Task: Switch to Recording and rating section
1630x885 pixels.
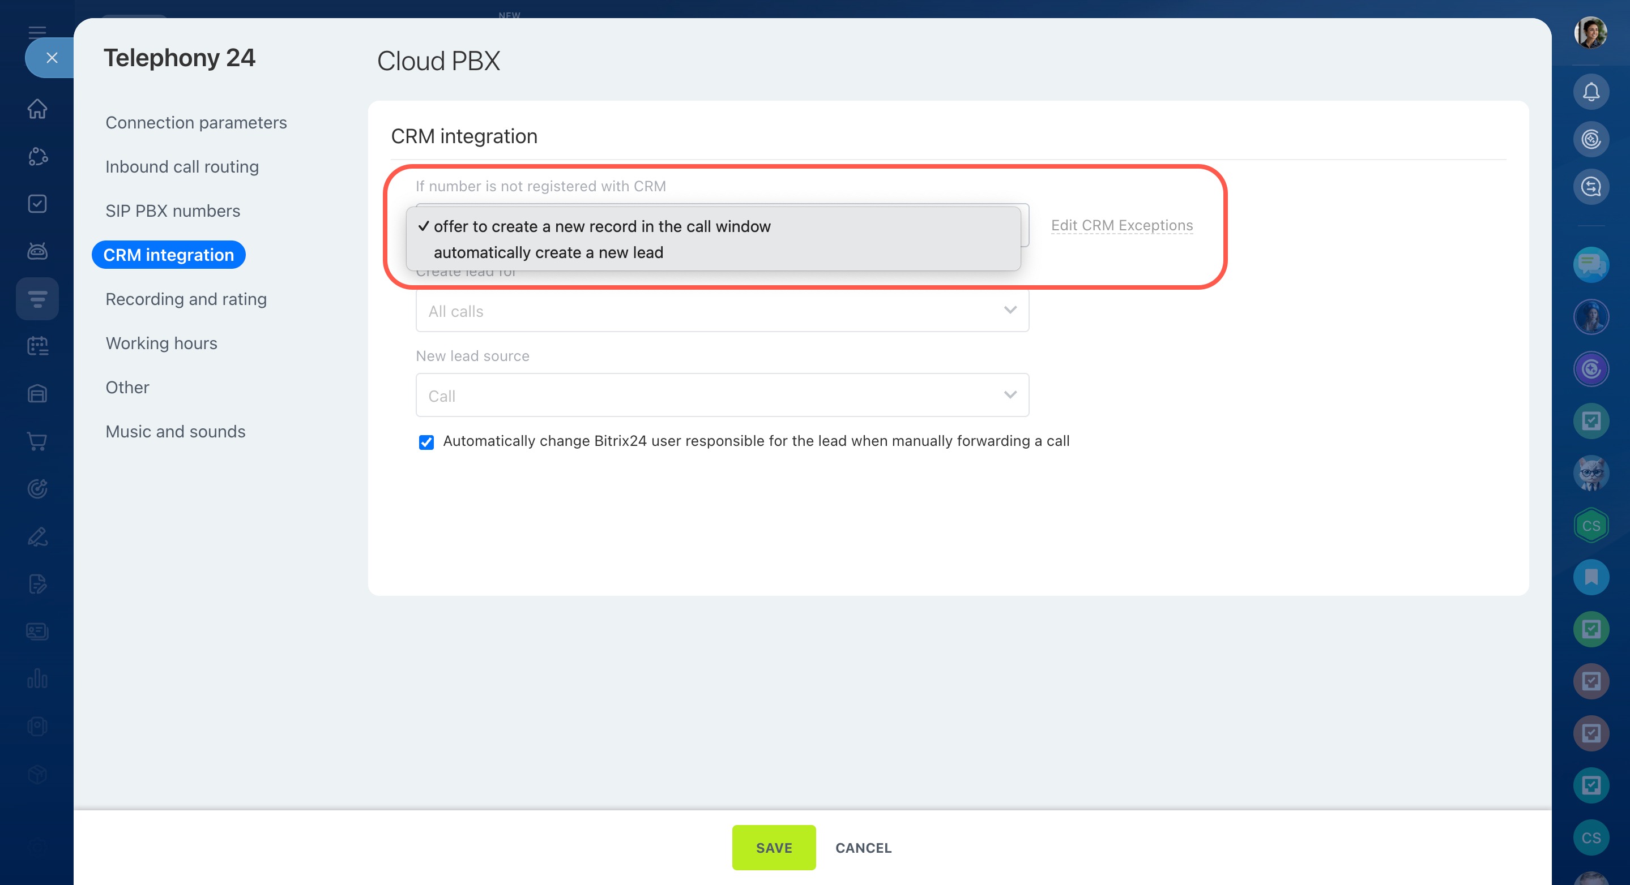Action: click(x=186, y=299)
